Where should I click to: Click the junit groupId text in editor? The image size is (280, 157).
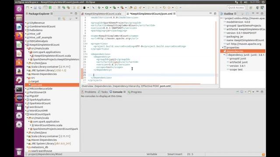(x=112, y=59)
